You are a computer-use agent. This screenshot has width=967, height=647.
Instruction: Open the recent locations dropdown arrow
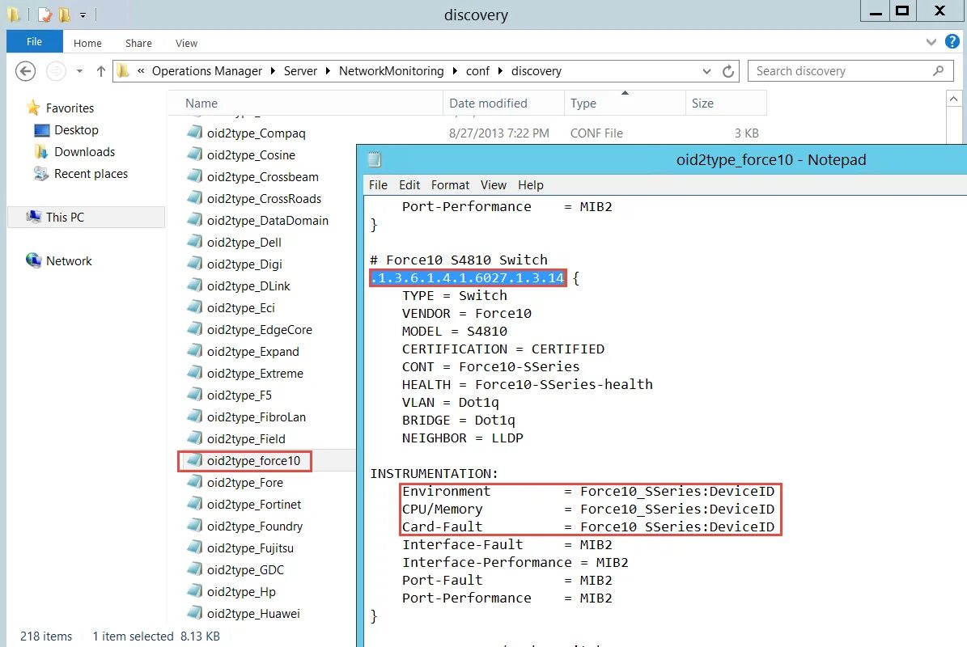click(79, 71)
